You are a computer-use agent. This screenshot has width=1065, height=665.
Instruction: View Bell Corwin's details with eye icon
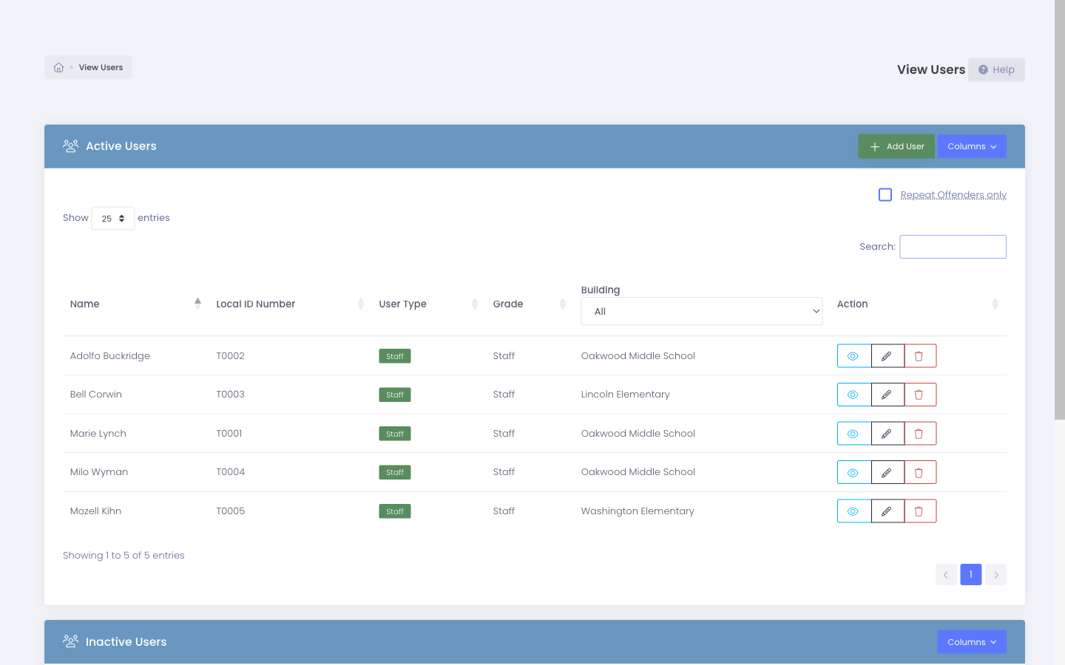(x=853, y=395)
